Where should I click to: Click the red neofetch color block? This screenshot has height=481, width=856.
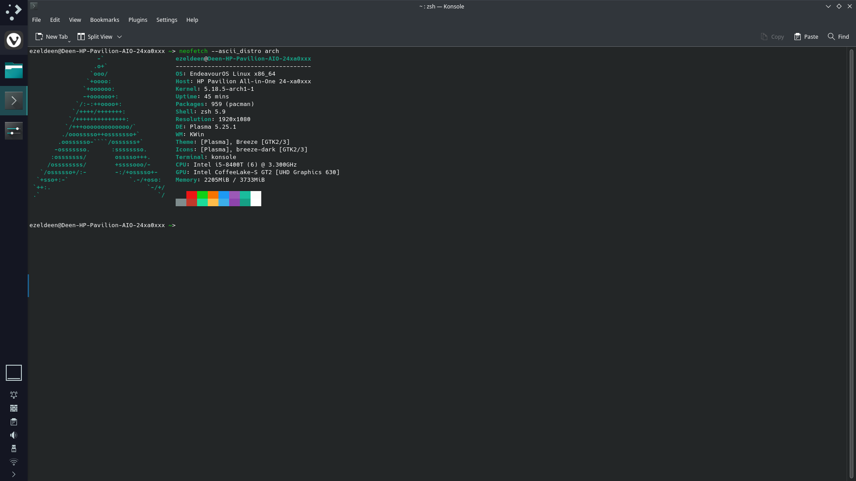[192, 195]
